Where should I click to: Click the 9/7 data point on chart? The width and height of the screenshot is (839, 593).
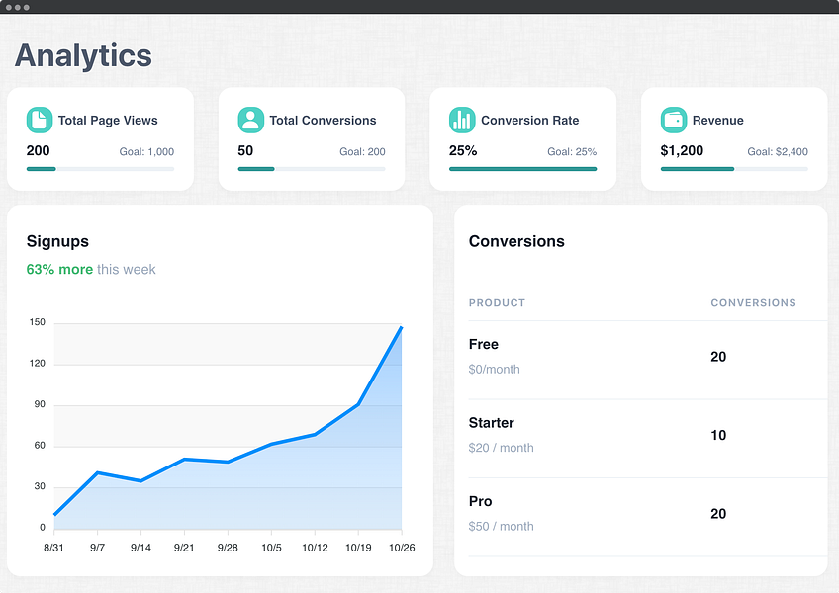(x=97, y=472)
